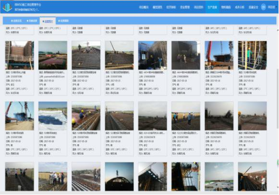
Task: Open the dark machinery silhouette photo
Action: 219,116
